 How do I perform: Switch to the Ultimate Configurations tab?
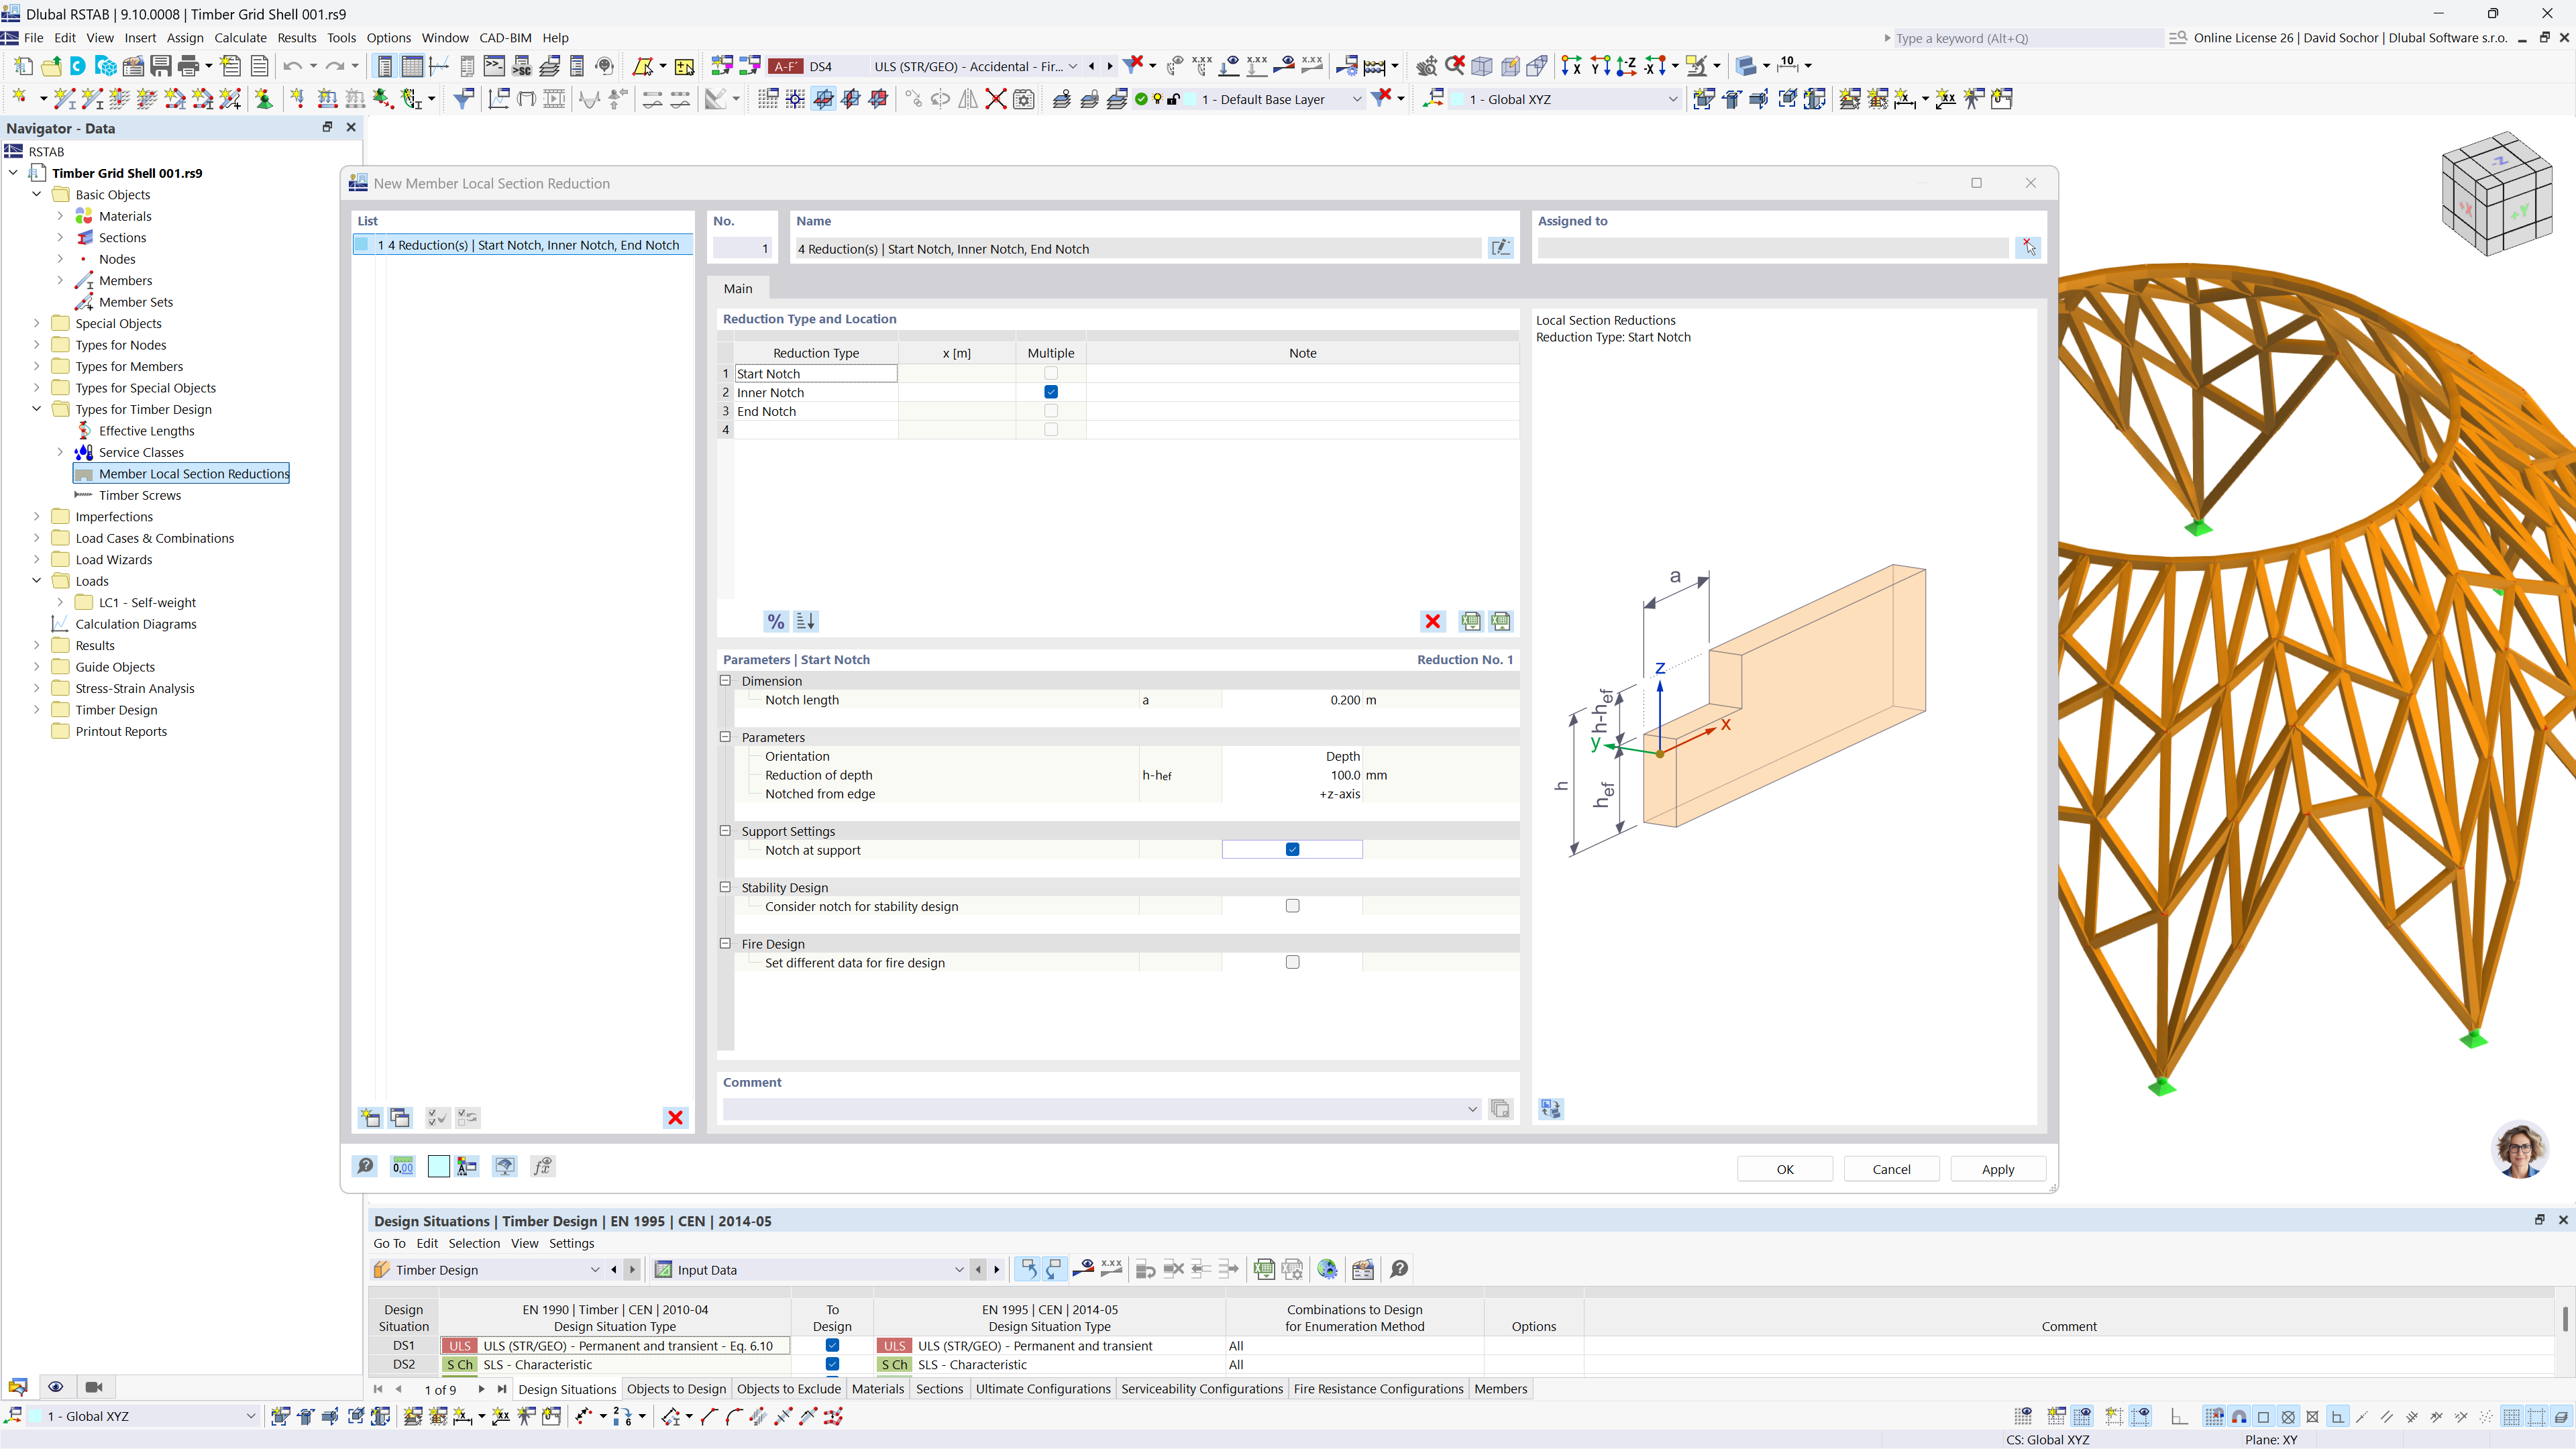1043,1388
